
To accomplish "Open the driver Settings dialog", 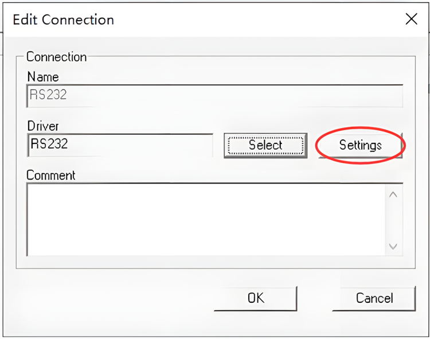I will [360, 145].
